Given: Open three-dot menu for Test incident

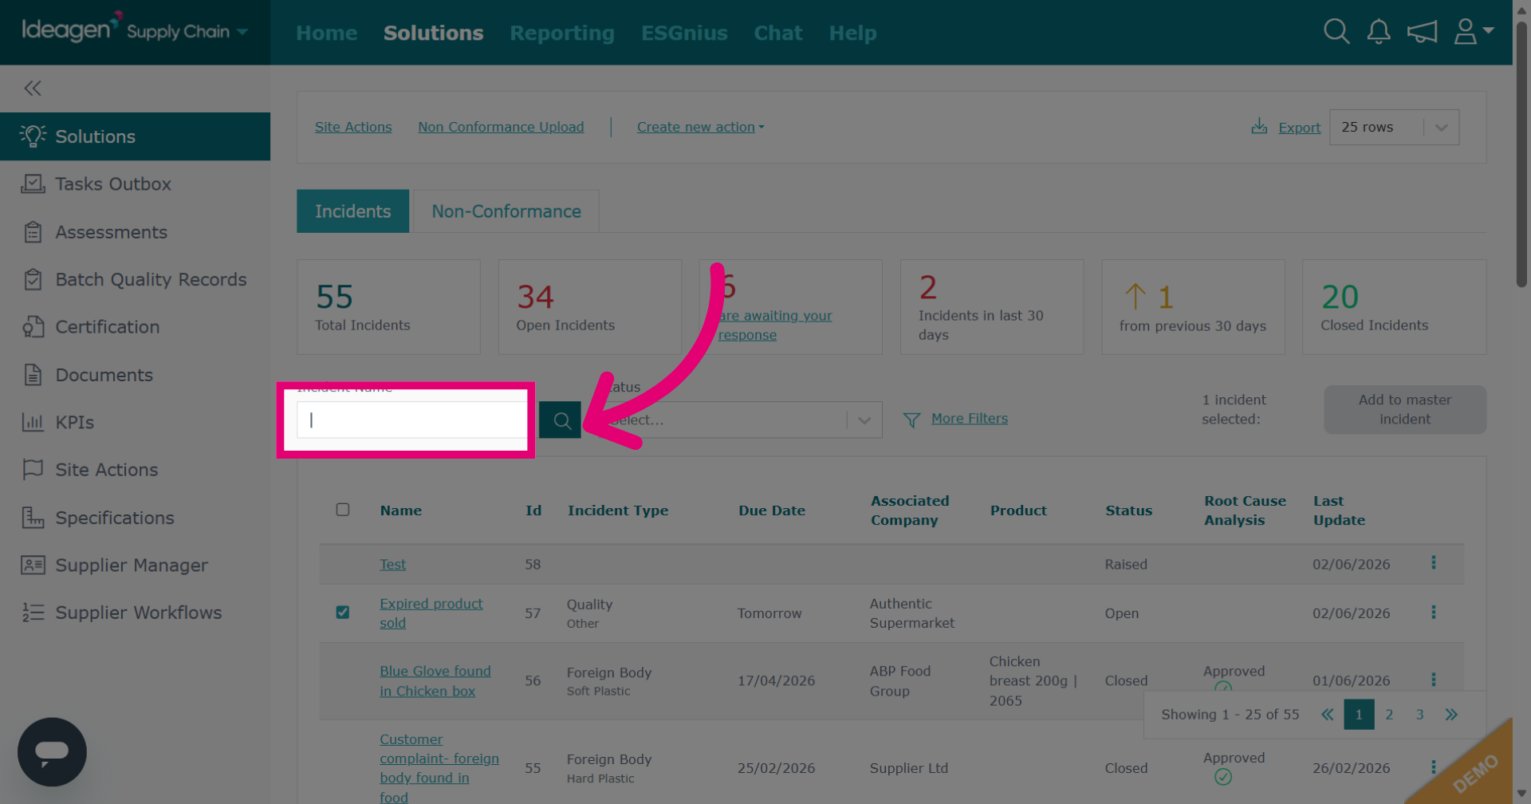Looking at the screenshot, I should point(1434,563).
